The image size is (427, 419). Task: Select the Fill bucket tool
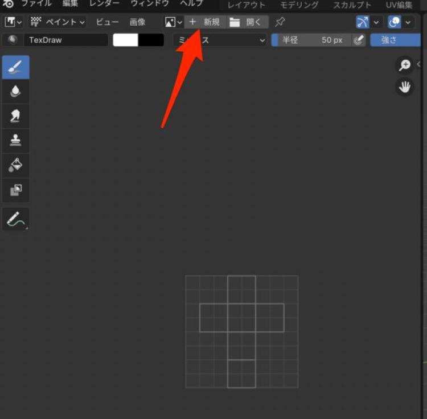15,165
